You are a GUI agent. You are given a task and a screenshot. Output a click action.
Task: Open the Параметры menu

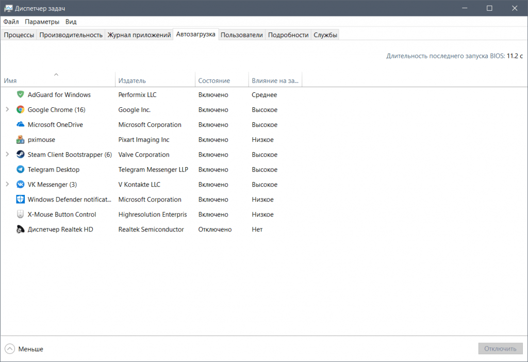[42, 22]
